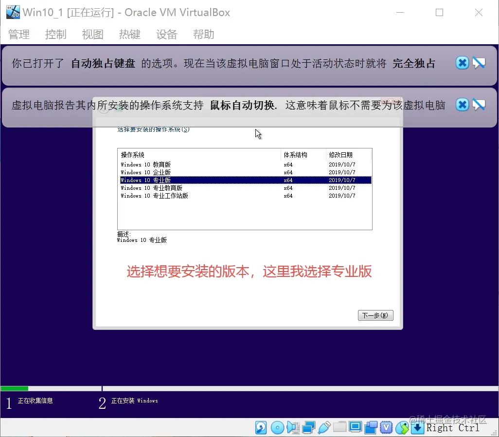Select Windows 10 专业工作站版 row
Viewport: 499px width, 437px height.
(x=245, y=196)
